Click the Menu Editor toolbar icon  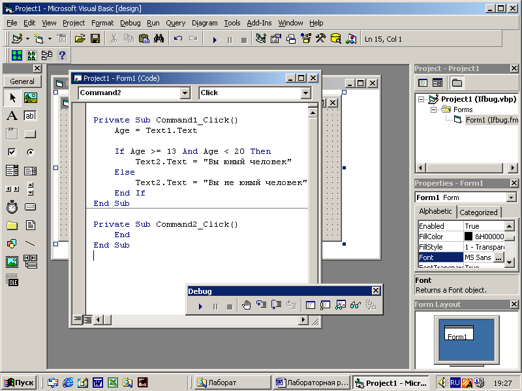[61, 39]
